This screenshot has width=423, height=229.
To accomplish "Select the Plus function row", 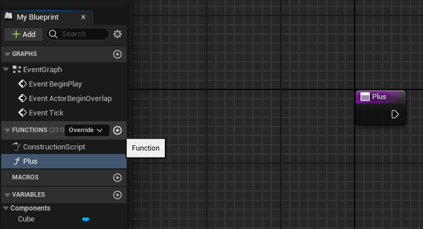I will 64,162.
